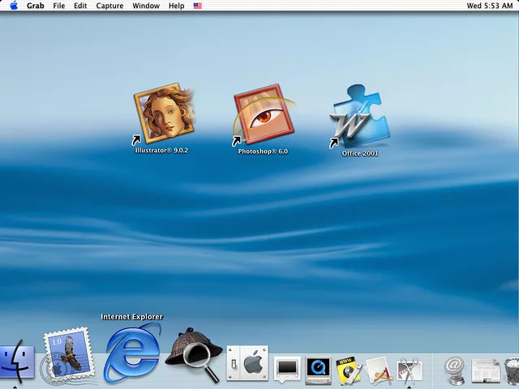The height and width of the screenshot is (389, 519).
Task: Click the Grab scissors icon in Dock
Action: [410, 370]
